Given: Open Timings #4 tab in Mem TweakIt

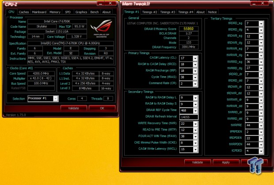Looking at the screenshot, I should [186, 12].
